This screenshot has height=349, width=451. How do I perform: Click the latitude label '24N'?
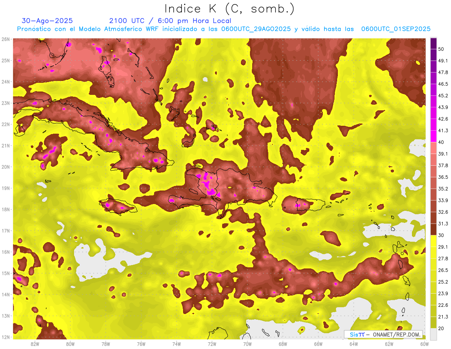coord(6,82)
